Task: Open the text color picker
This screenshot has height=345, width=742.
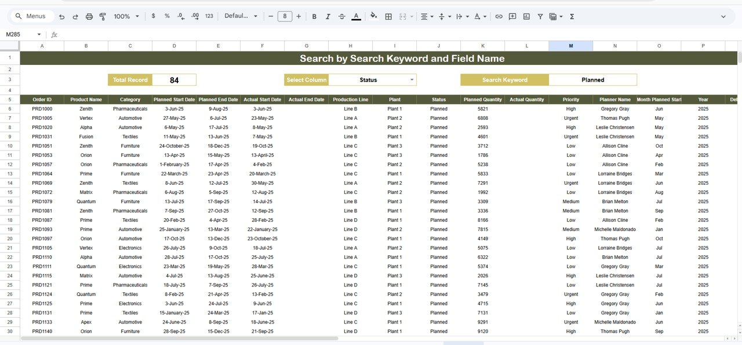Action: [x=356, y=16]
